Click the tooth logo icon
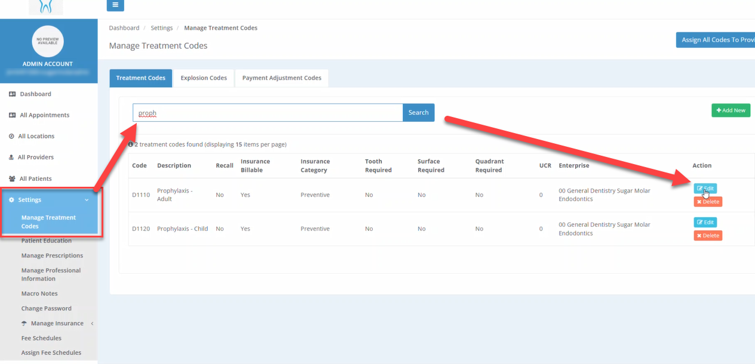The height and width of the screenshot is (364, 755). point(45,7)
